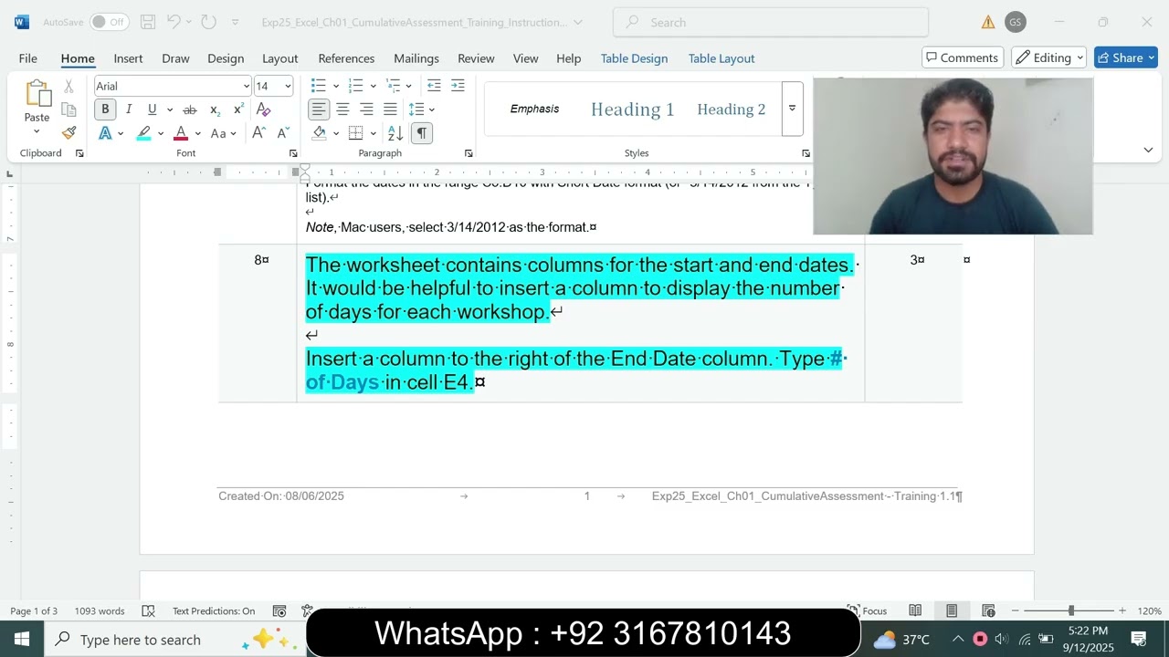The width and height of the screenshot is (1169, 657).
Task: Open the Editing mode dropdown
Action: tap(1048, 57)
